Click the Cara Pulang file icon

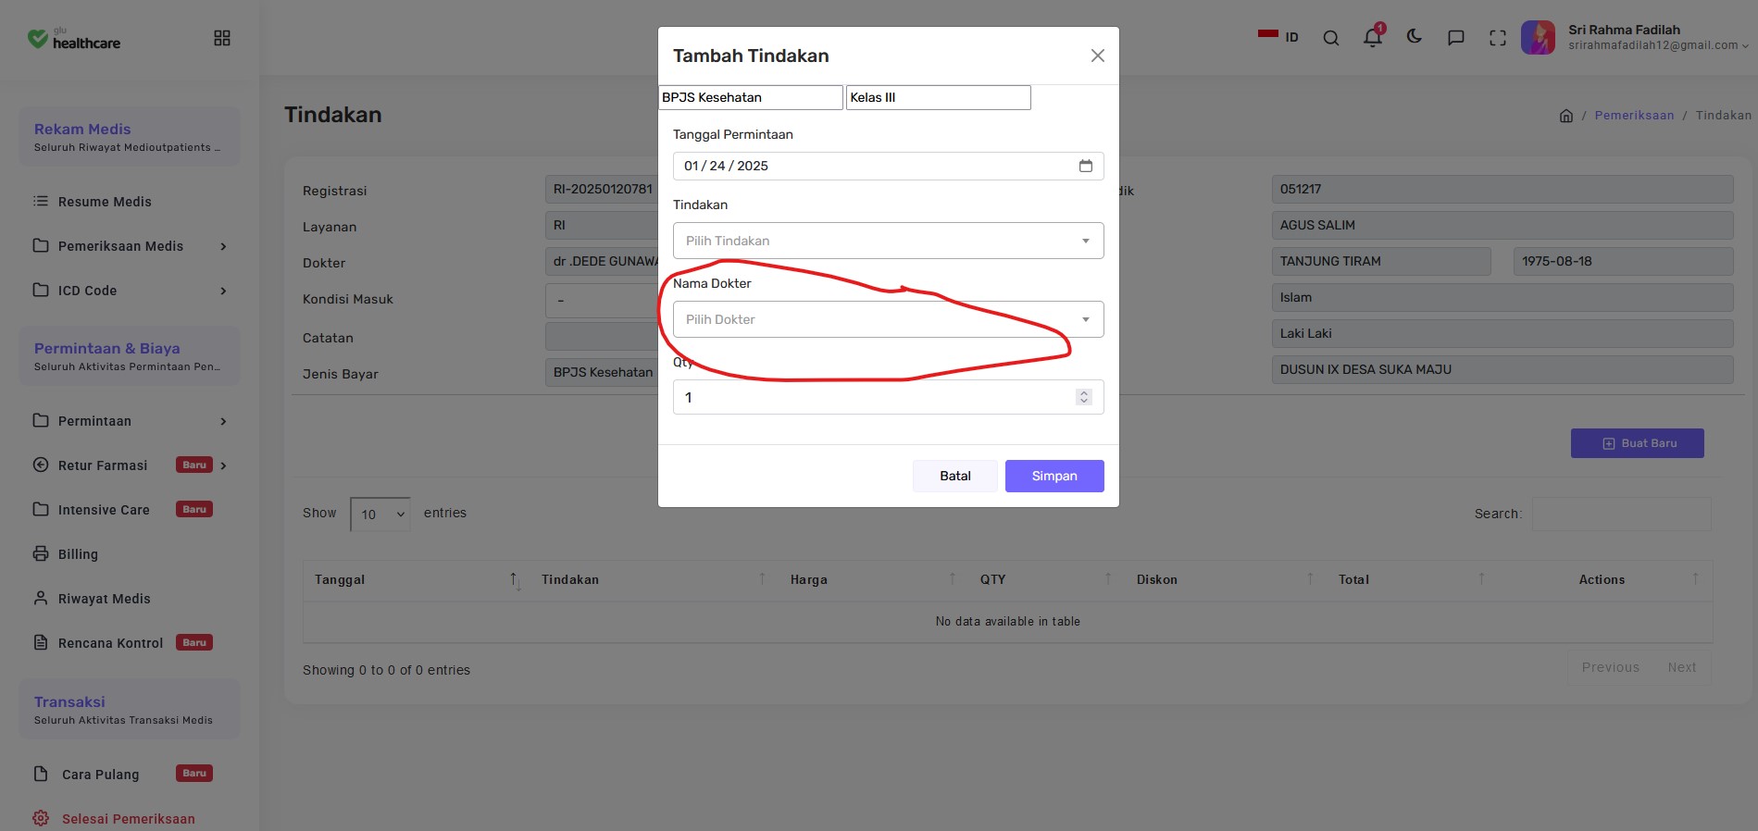pyautogui.click(x=41, y=774)
